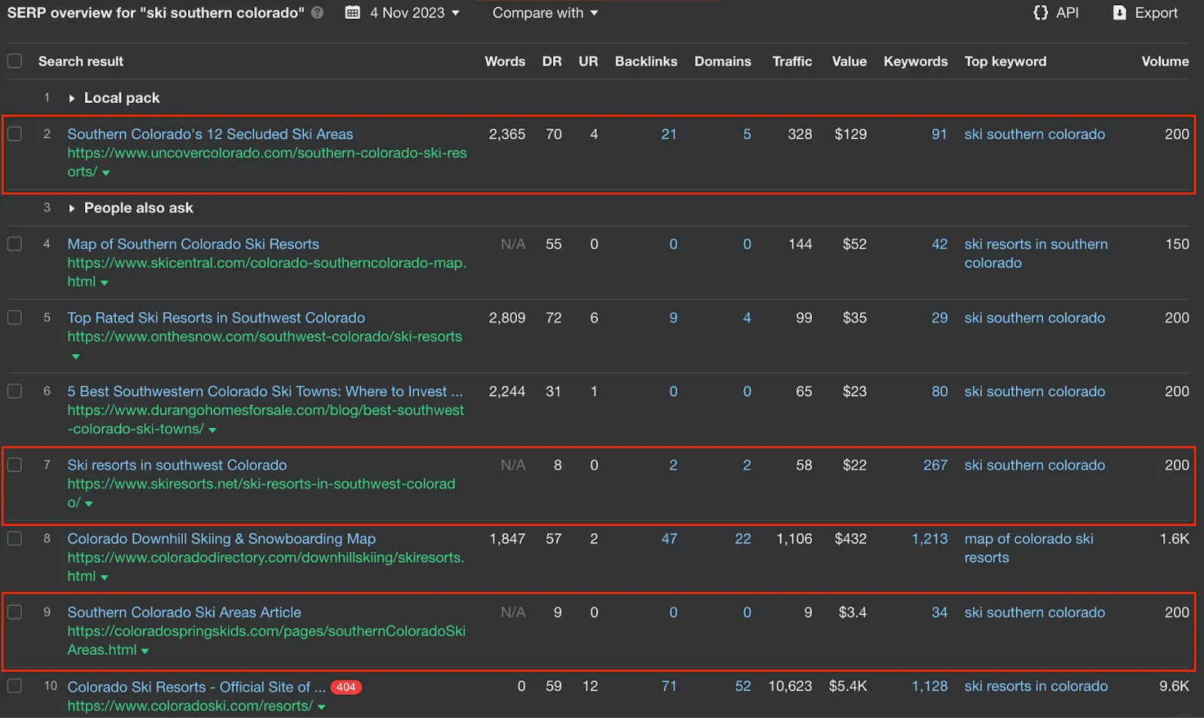Expand the People also ask section
Image resolution: width=1204 pixels, height=718 pixels.
[x=71, y=208]
